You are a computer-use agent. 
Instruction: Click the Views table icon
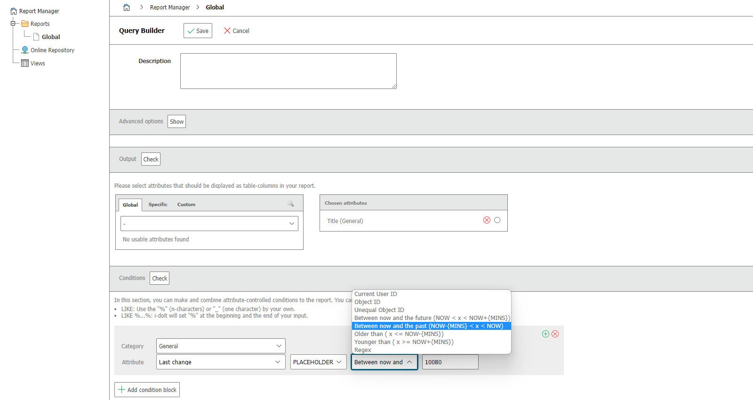(25, 63)
